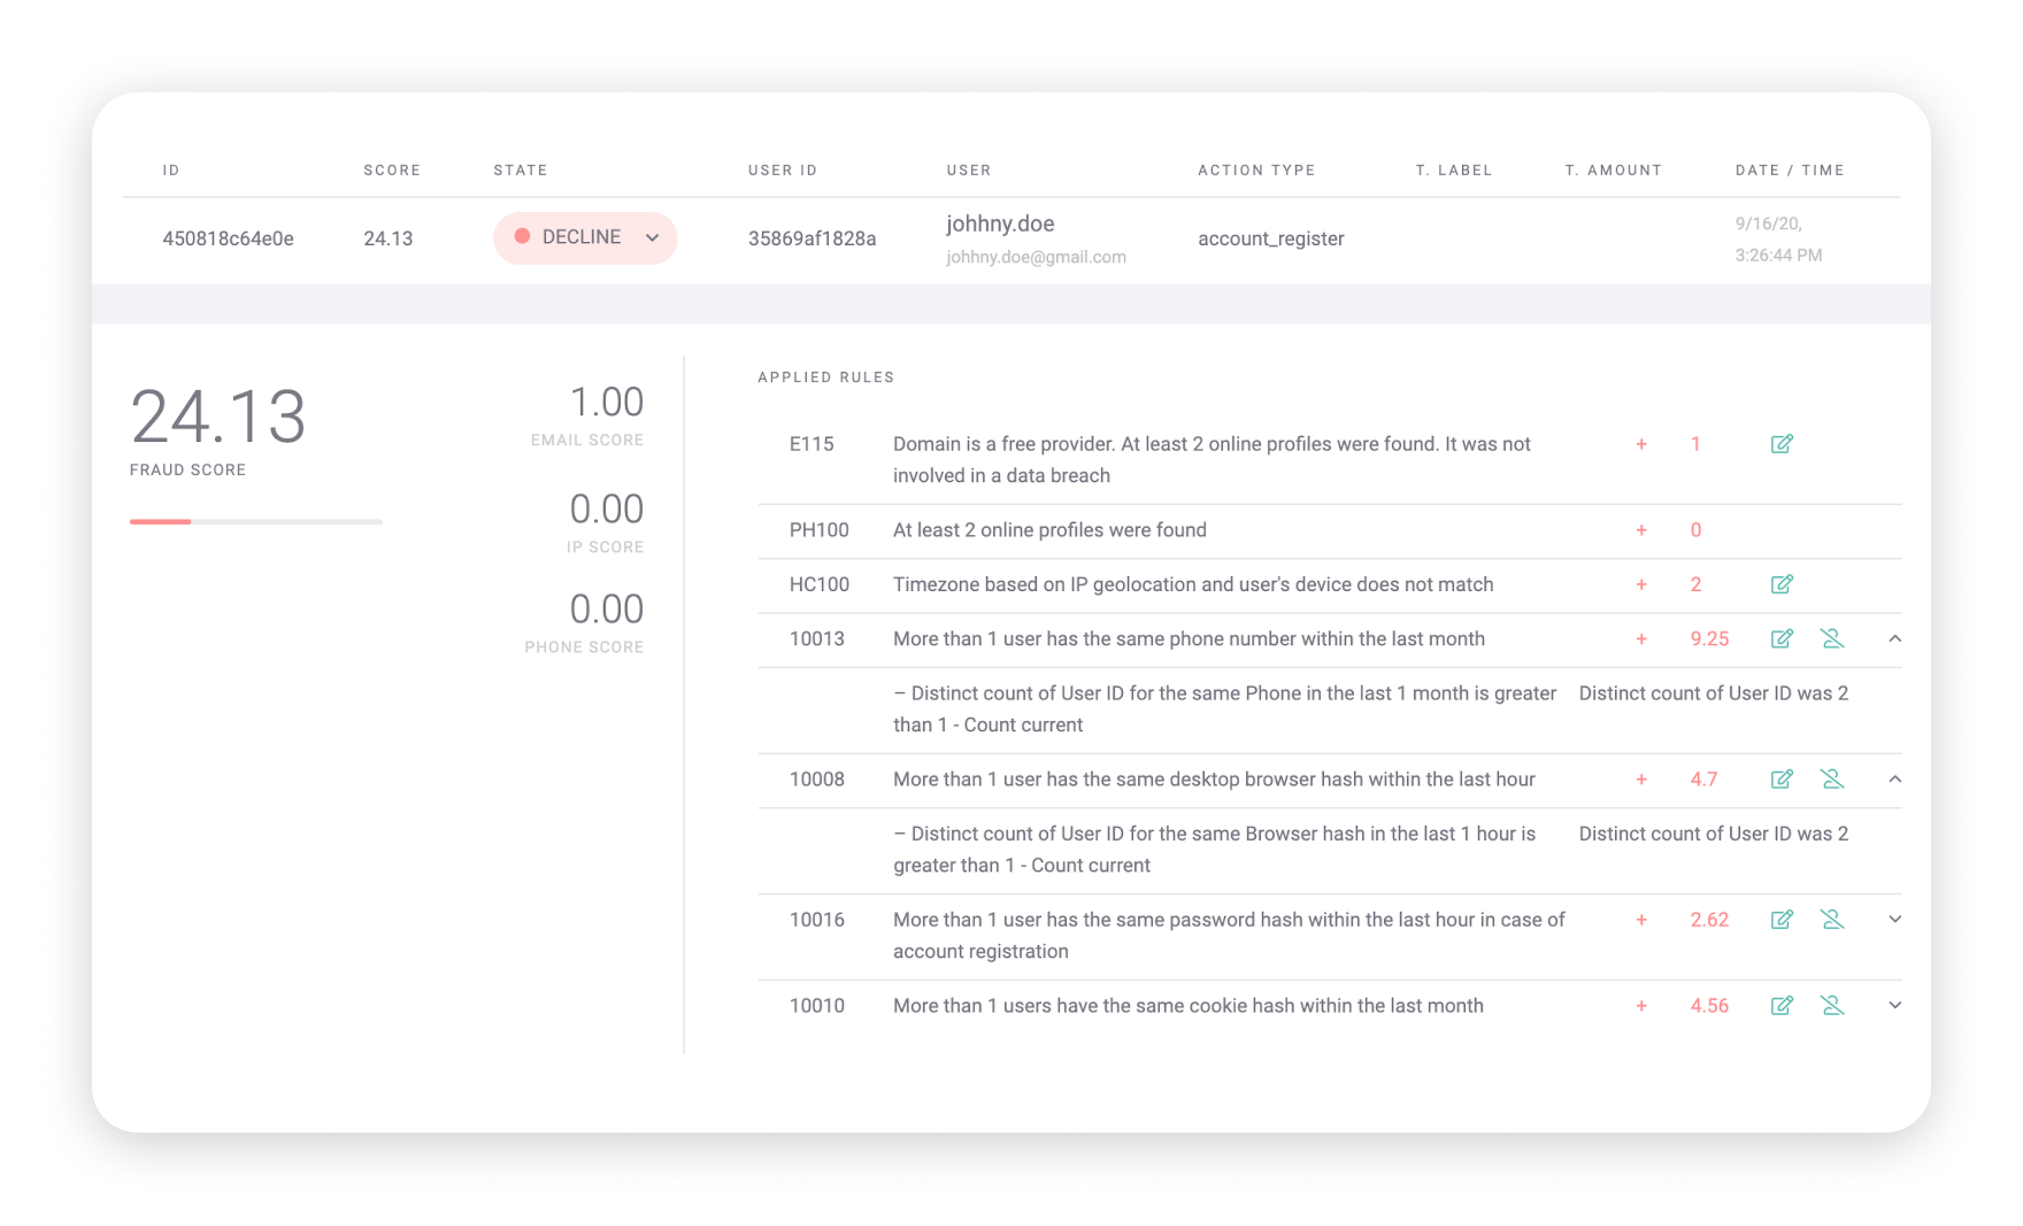Collapse rule 10008 details
This screenshot has width=2023, height=1226.
1894,779
